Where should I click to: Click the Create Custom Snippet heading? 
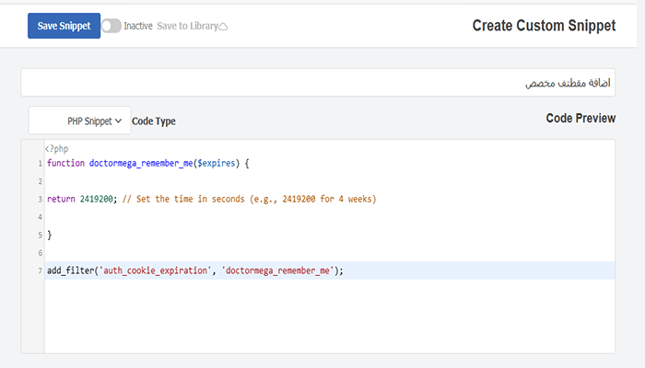544,26
